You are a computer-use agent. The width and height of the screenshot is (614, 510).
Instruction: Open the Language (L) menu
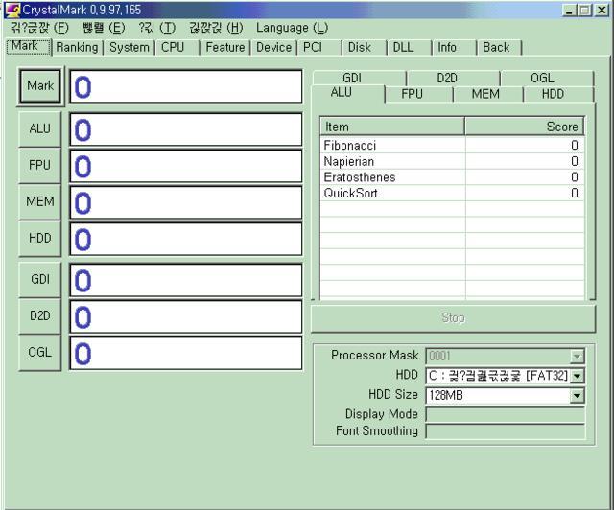292,28
